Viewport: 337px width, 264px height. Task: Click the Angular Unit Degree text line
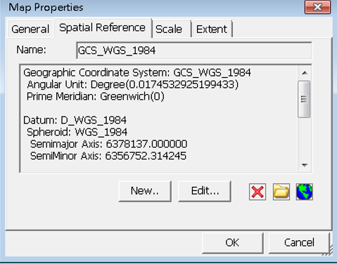coord(132,84)
